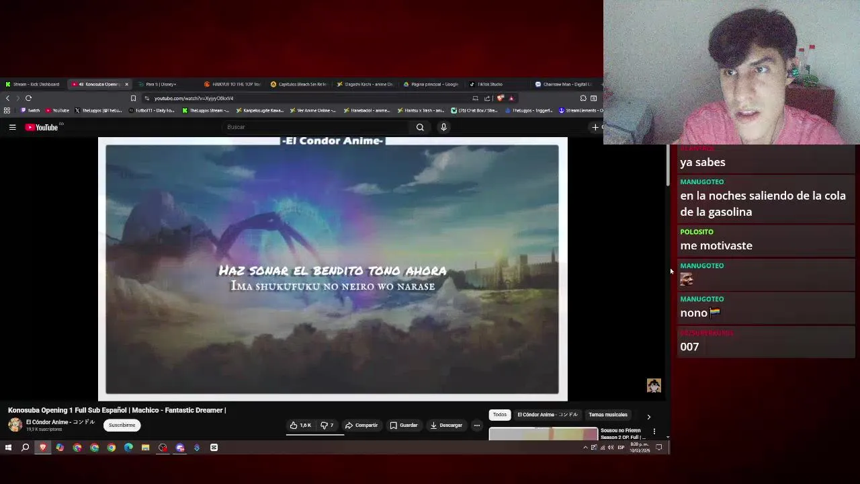Viewport: 860px width, 484px height.
Task: Open El Cóndor Anime channel name link
Action: [60, 422]
